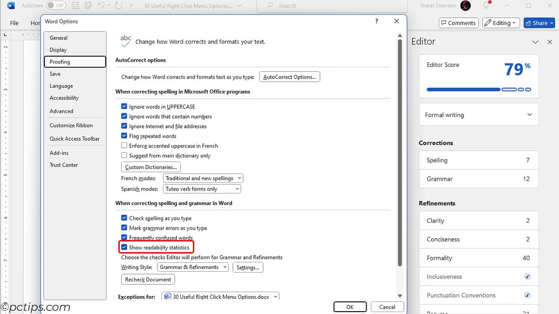Screen dimensions: 559x314
Task: Open Nepal Chandan's account profile picture
Action: pos(464,6)
